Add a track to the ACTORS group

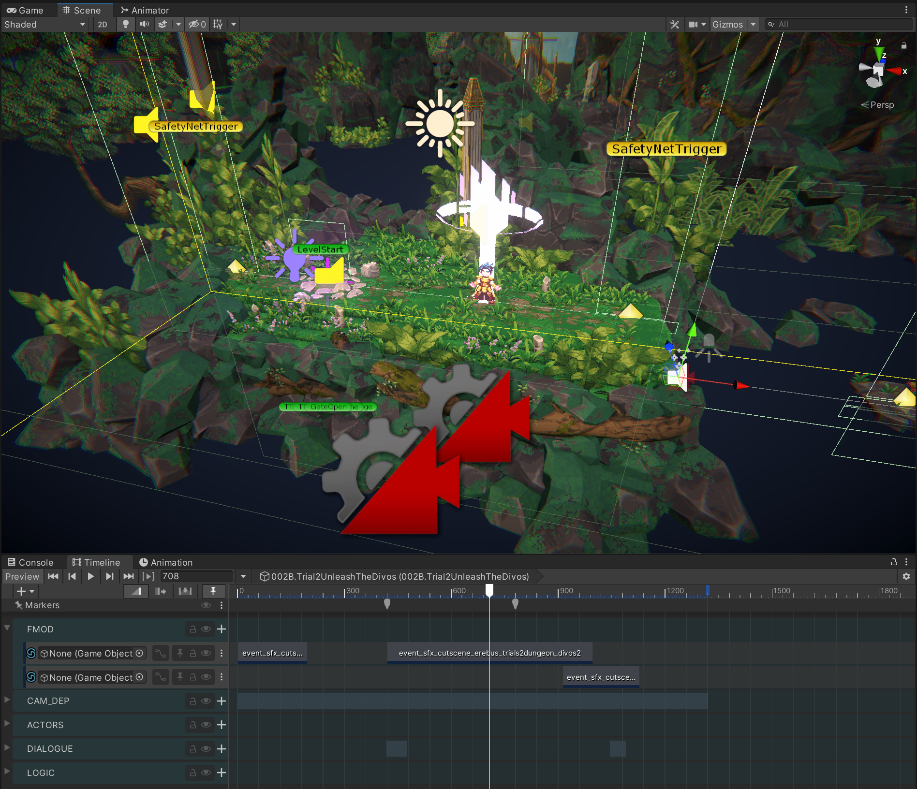[x=222, y=725]
